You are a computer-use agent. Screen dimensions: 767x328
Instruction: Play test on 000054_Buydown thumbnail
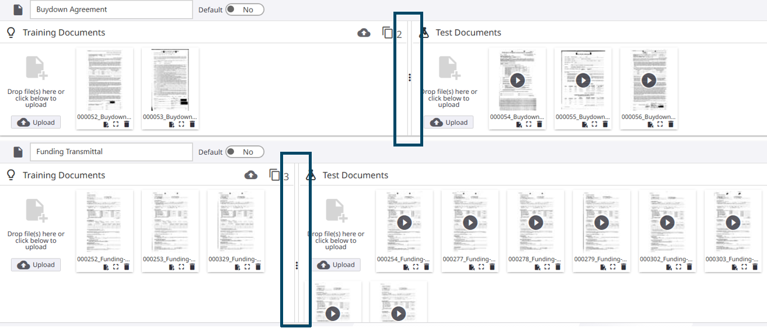click(x=517, y=80)
